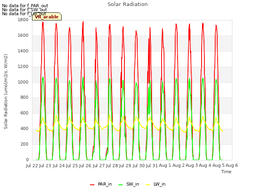Click the Jul 29 x-axis date label
256x192 pixels.
[x=125, y=166]
